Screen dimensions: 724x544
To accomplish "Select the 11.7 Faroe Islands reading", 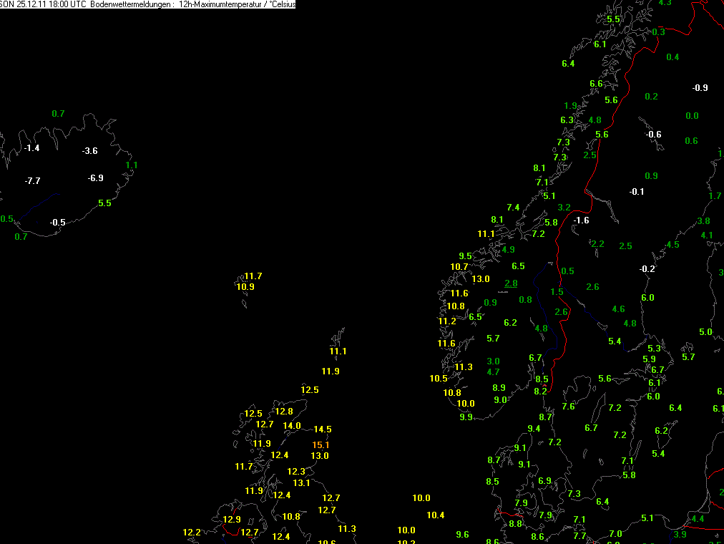I will click(253, 276).
